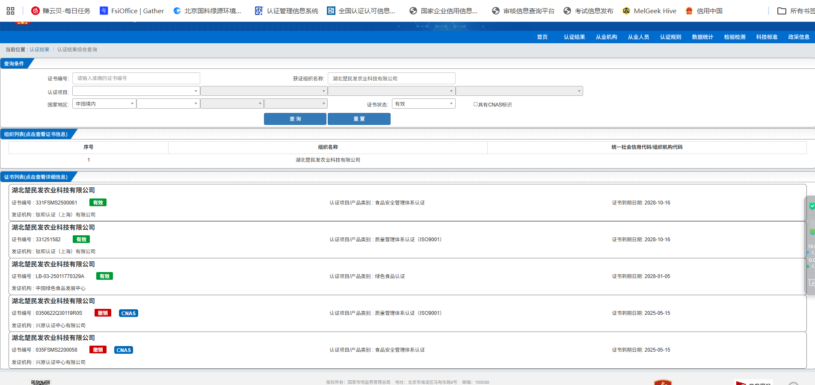Open the 所有书签 bookmarks folder
This screenshot has height=385, width=815.
(x=796, y=11)
